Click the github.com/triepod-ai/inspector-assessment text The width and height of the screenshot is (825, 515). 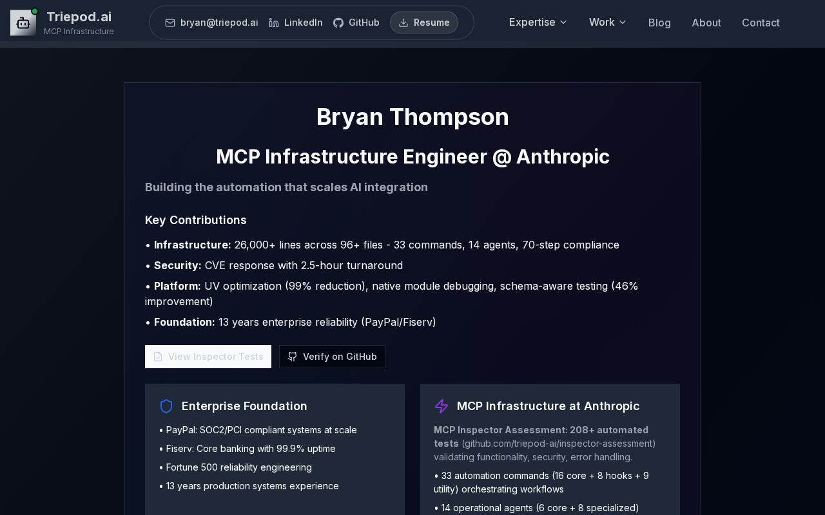click(x=559, y=444)
